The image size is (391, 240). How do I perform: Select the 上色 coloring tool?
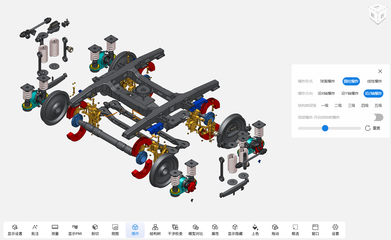pos(255,230)
